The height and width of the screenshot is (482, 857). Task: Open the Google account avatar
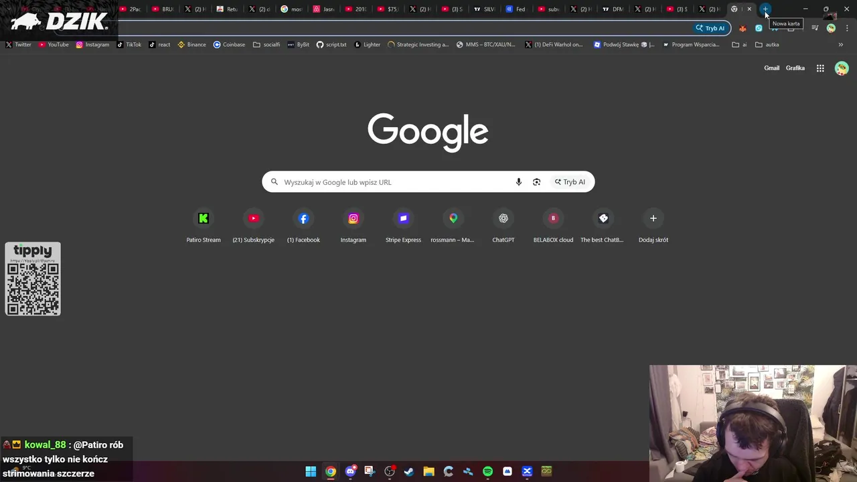click(842, 68)
